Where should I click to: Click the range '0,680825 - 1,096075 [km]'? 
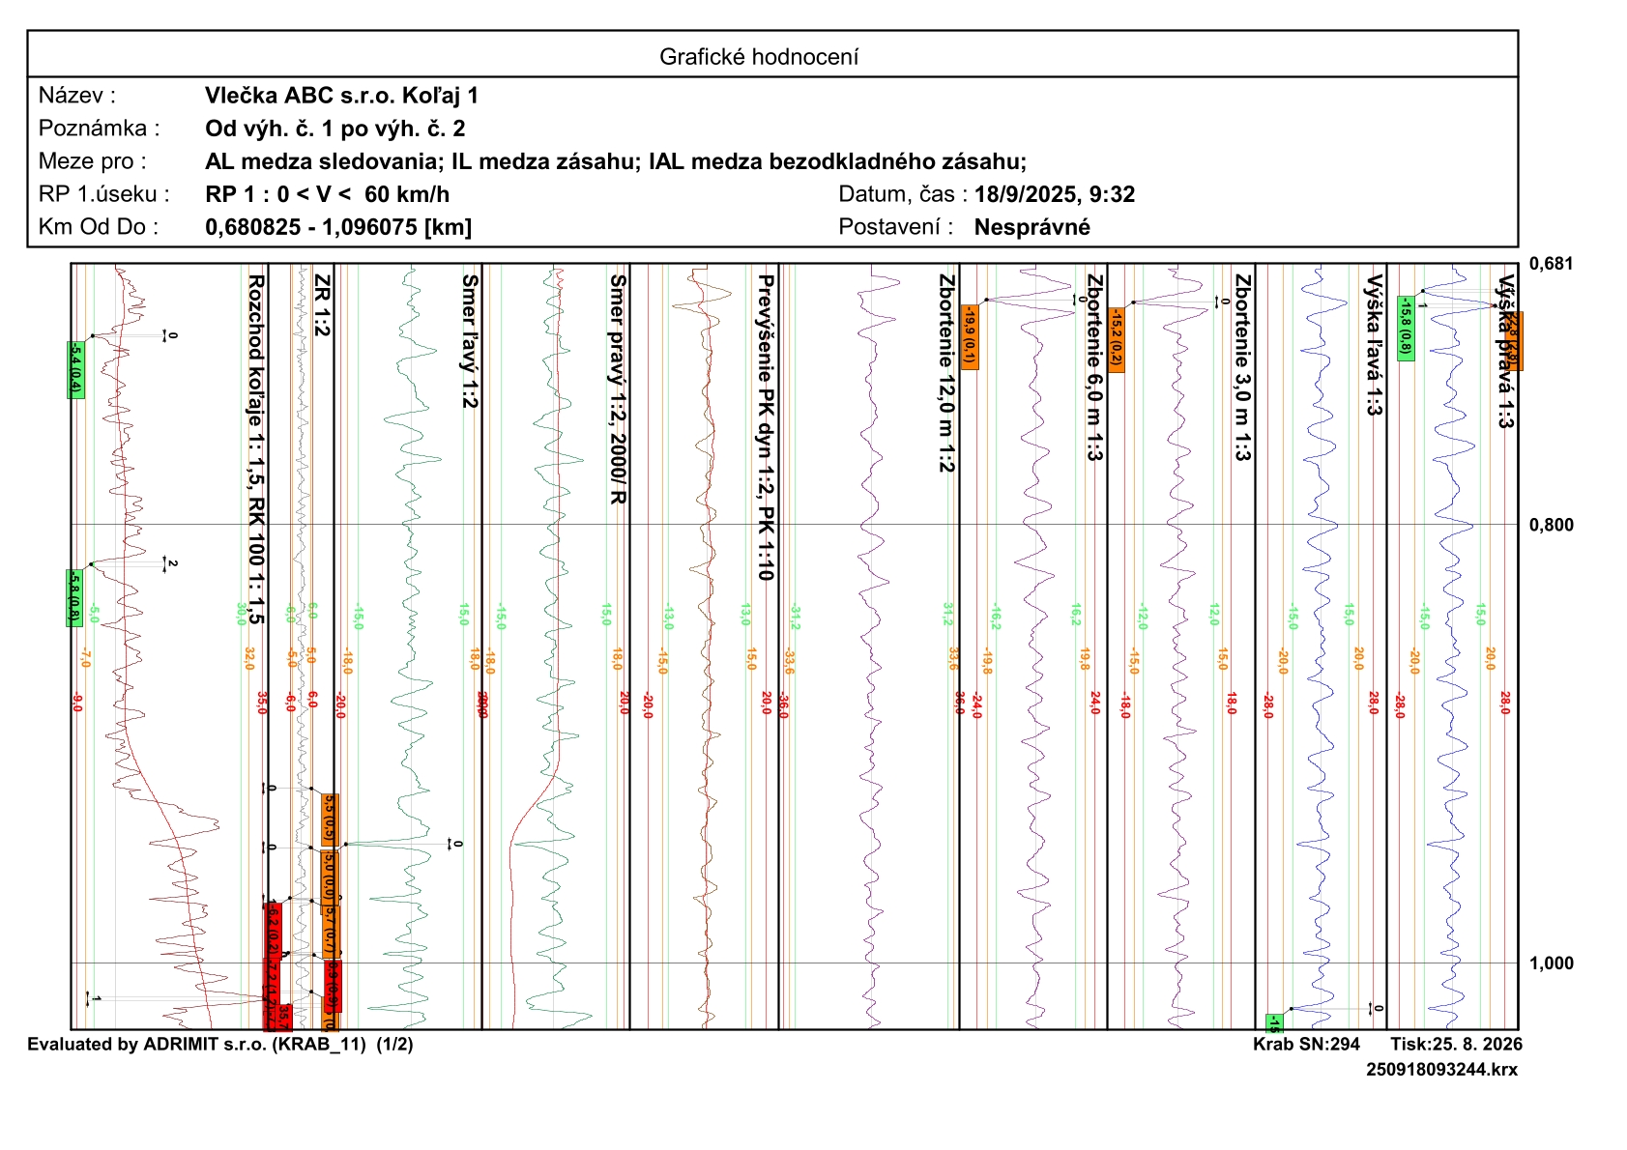pyautogui.click(x=338, y=227)
